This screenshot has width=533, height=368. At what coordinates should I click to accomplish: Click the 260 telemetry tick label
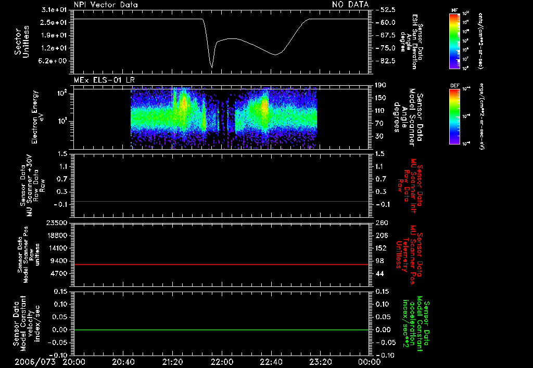382,223
